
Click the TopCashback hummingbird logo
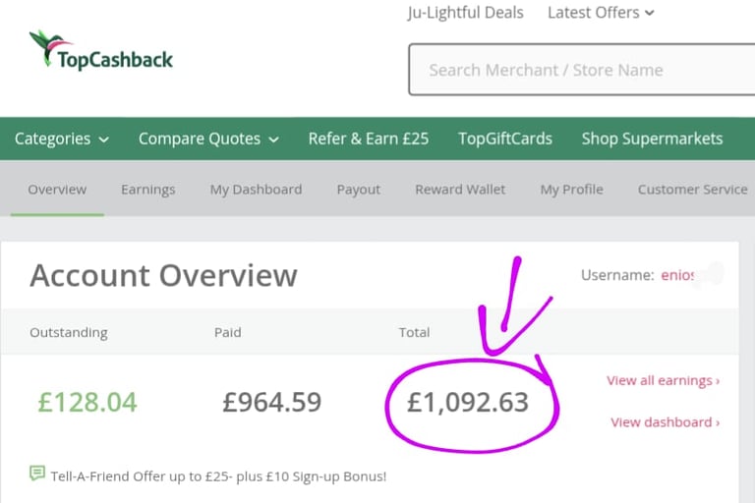pos(100,49)
